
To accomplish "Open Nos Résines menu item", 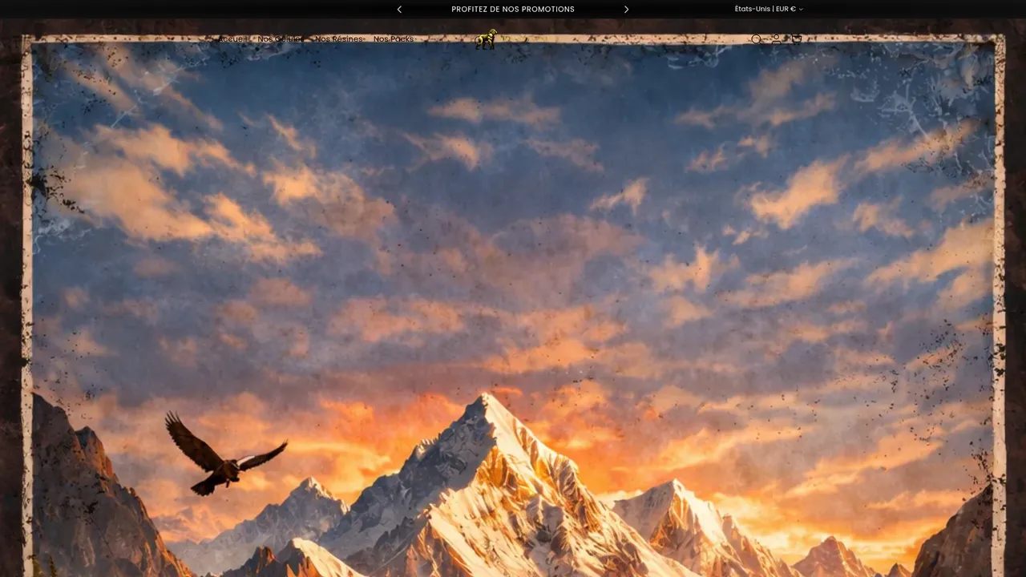I will point(339,39).
